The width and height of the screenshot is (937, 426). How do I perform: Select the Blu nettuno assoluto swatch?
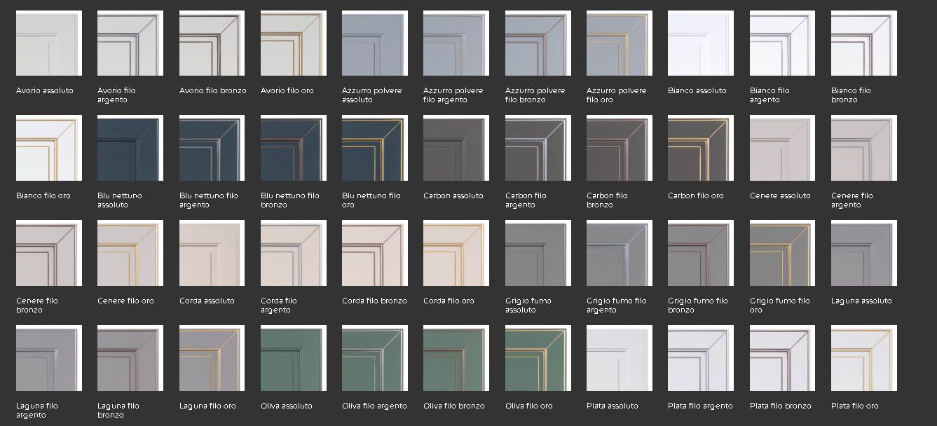click(x=130, y=148)
